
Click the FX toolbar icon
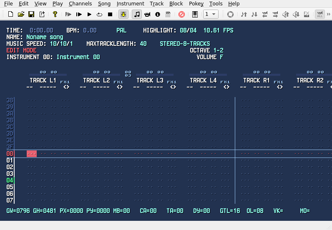tap(307, 15)
